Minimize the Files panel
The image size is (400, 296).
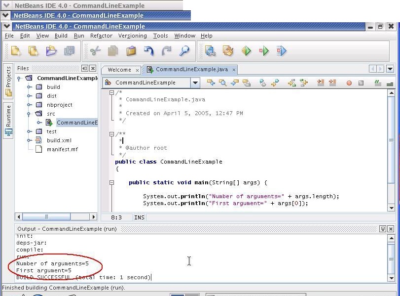pyautogui.click(x=85, y=68)
